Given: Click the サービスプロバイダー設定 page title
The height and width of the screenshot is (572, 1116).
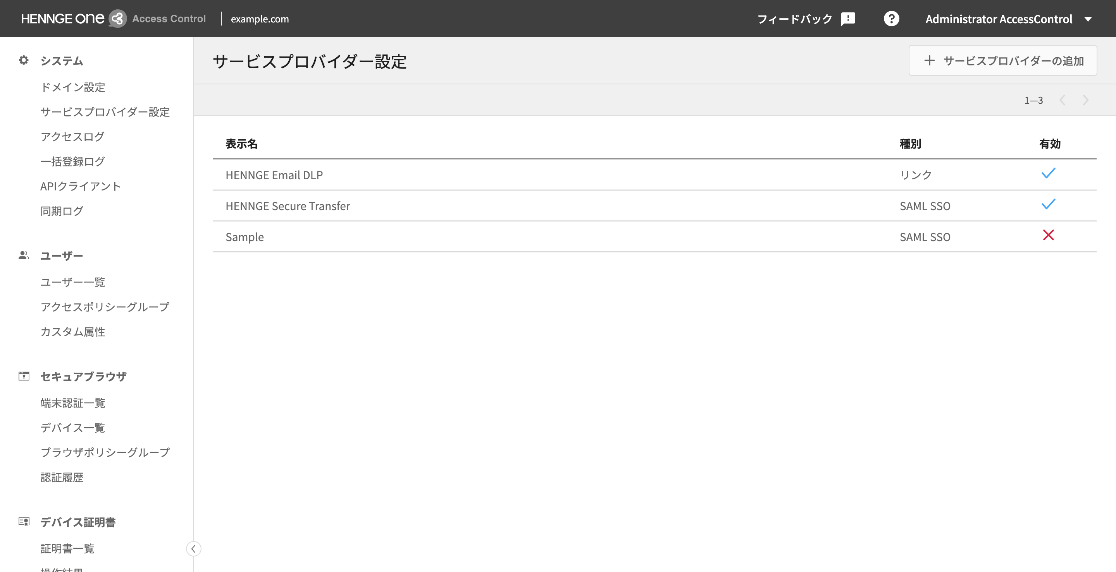Looking at the screenshot, I should pyautogui.click(x=309, y=61).
